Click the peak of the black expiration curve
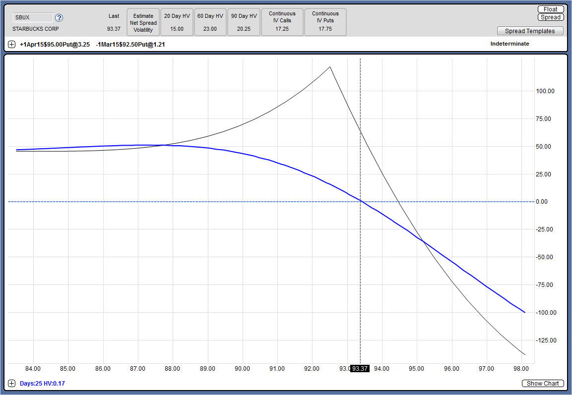This screenshot has width=572, height=395. coord(330,67)
